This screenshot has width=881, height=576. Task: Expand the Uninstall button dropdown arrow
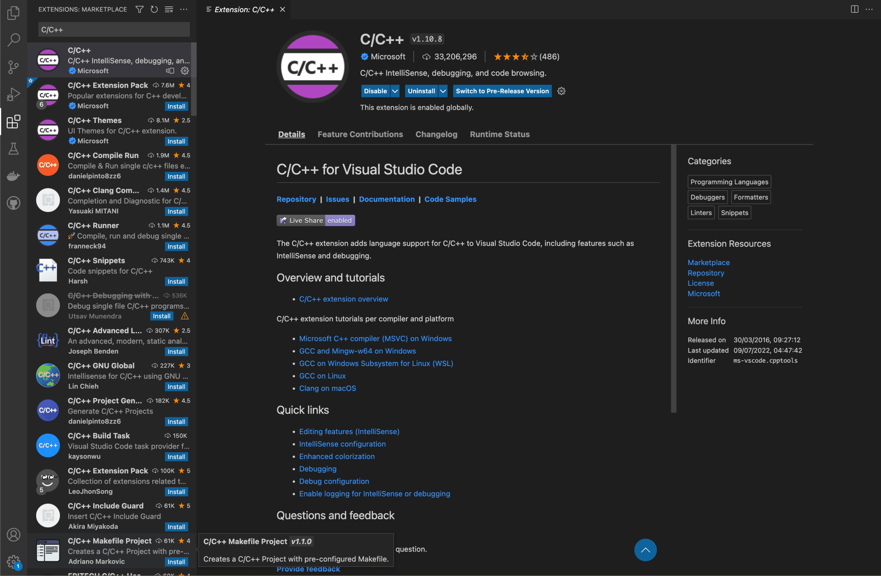[x=443, y=91]
